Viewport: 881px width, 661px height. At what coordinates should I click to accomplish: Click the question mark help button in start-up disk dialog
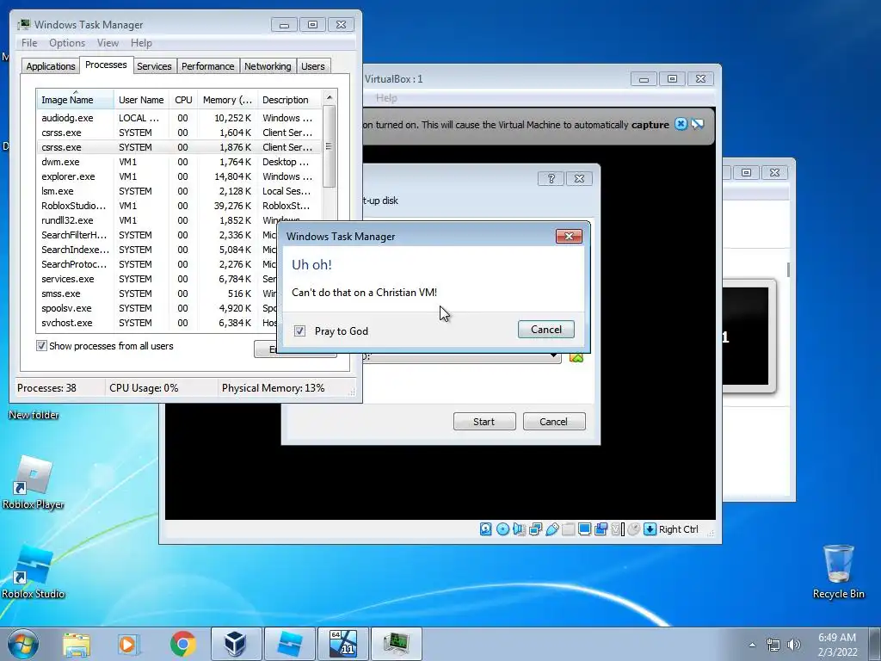click(x=551, y=179)
